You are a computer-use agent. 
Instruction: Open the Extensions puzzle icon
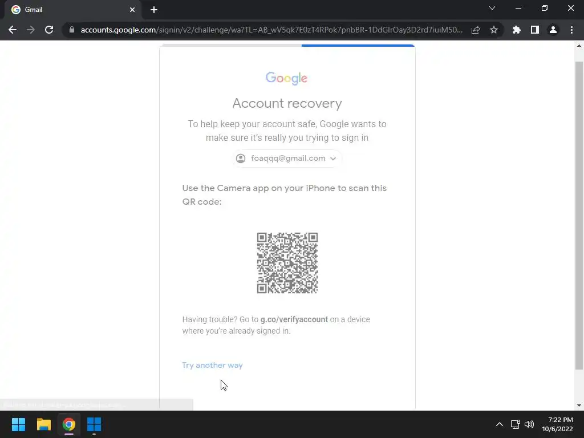(x=517, y=30)
